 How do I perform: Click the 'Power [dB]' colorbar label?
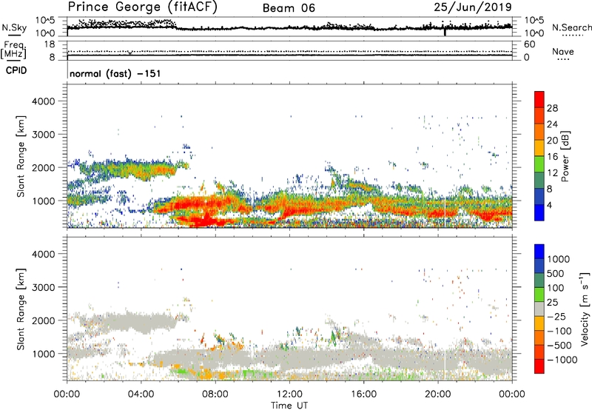point(565,156)
